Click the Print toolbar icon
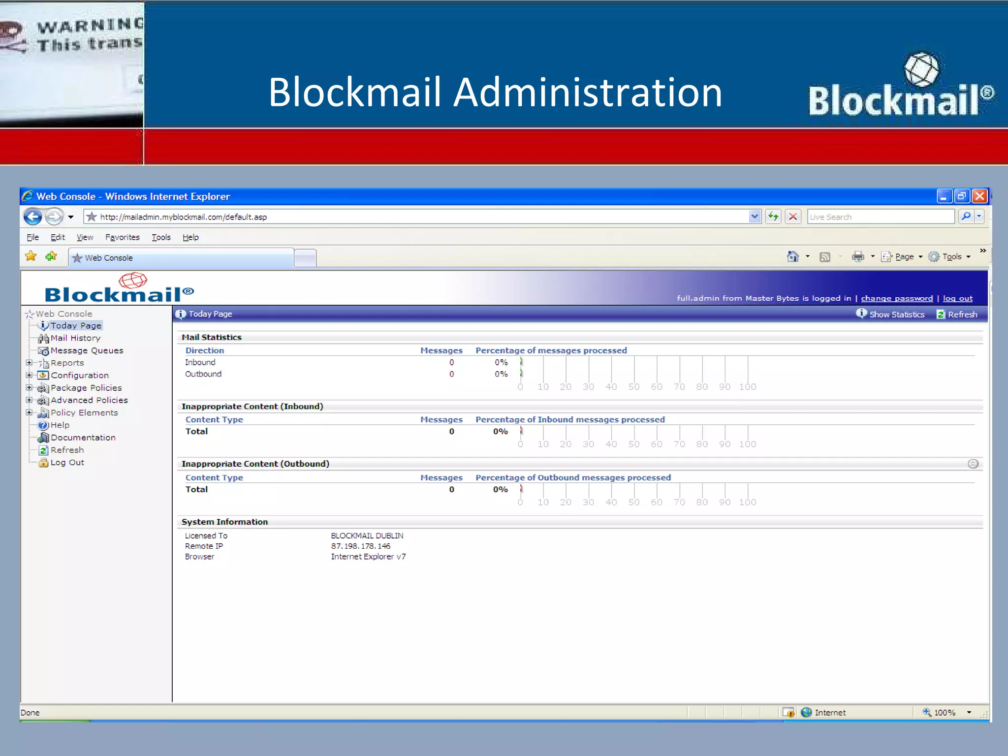1008x756 pixels. (858, 256)
